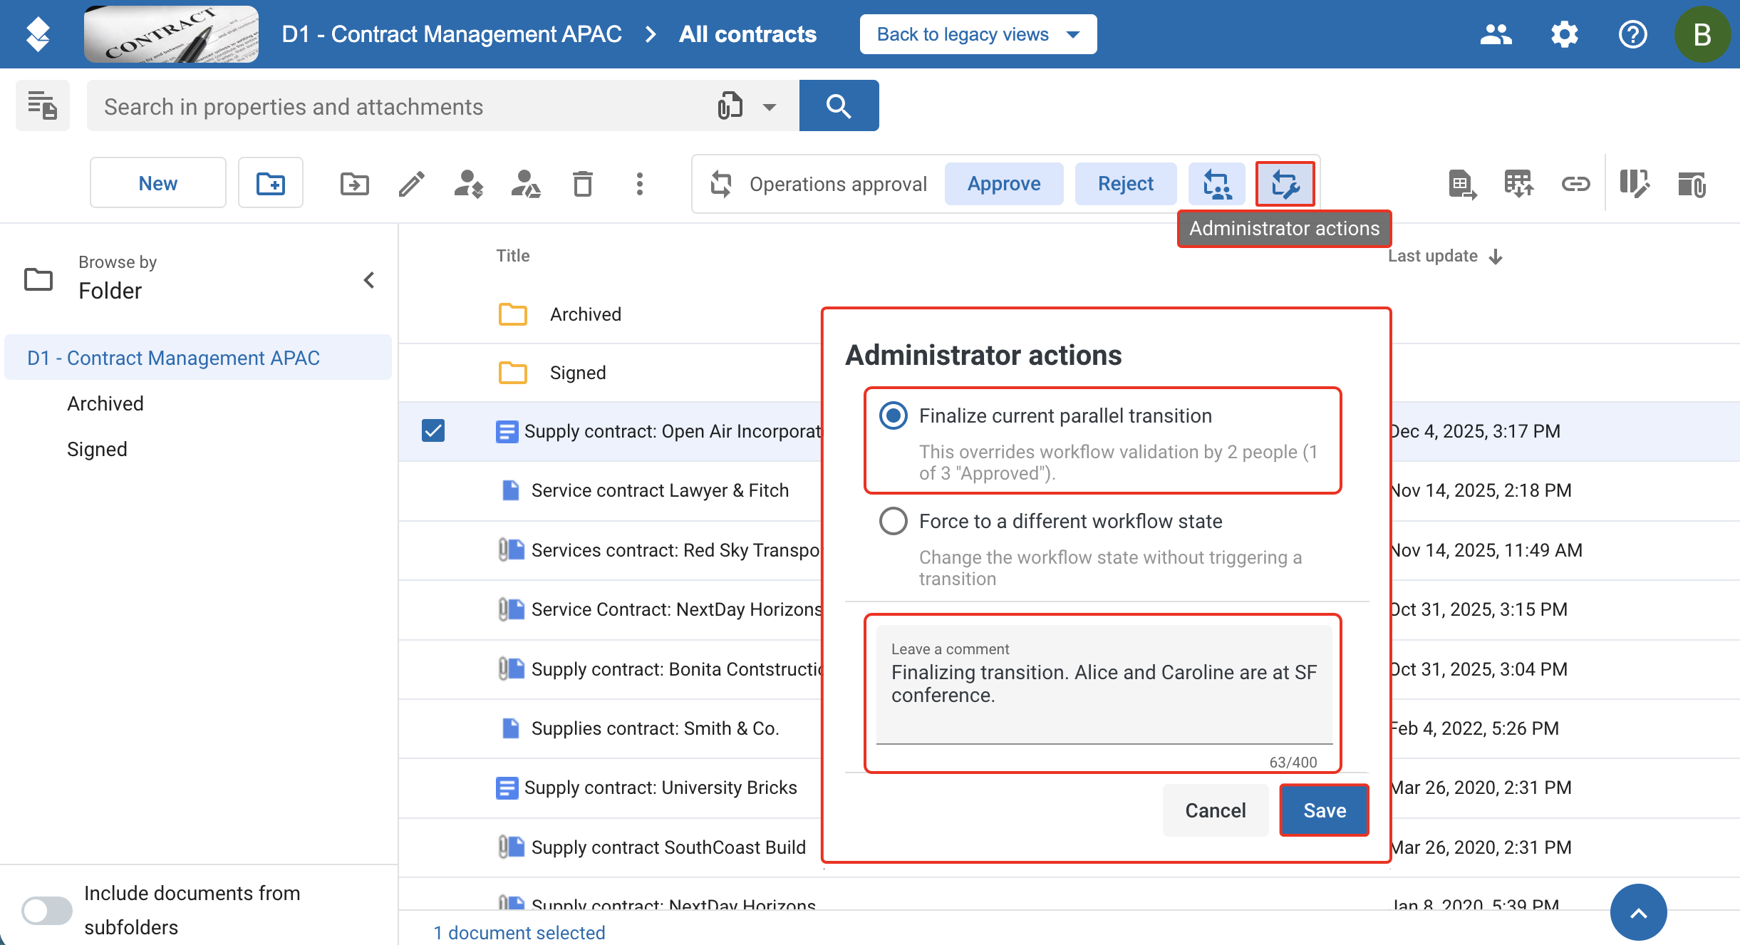Click the blue search magnifier button
The image size is (1740, 945).
[839, 105]
